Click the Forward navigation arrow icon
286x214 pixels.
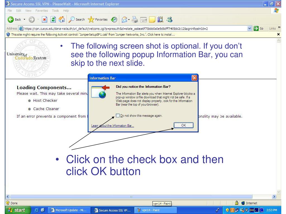pos(32,20)
